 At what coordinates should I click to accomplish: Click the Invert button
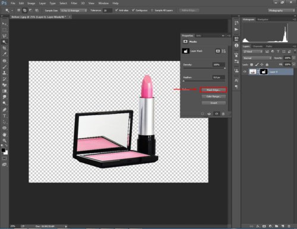click(214, 103)
